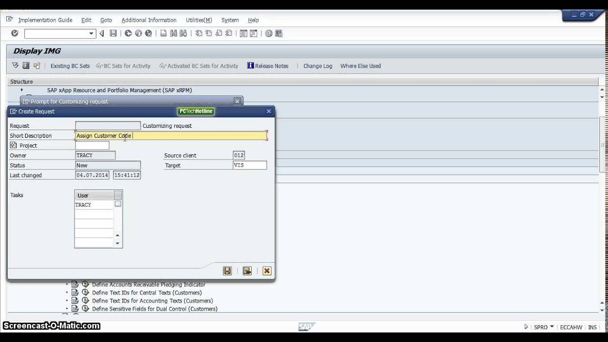Click the status bar expand triangle left of SPRO
The height and width of the screenshot is (342, 608).
point(526,327)
